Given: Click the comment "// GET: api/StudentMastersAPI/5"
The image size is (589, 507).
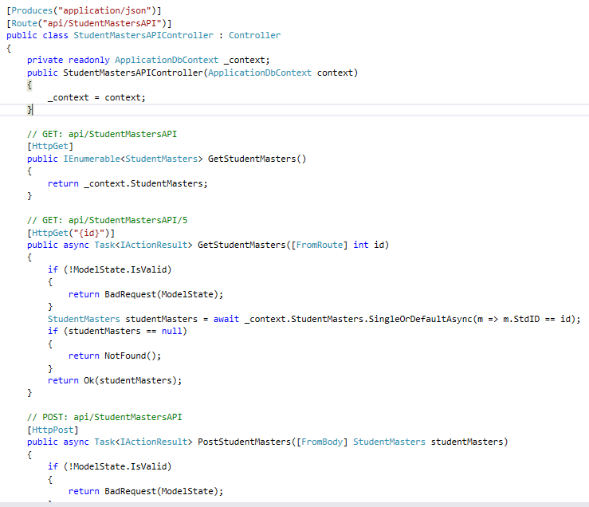Looking at the screenshot, I should pyautogui.click(x=107, y=220).
